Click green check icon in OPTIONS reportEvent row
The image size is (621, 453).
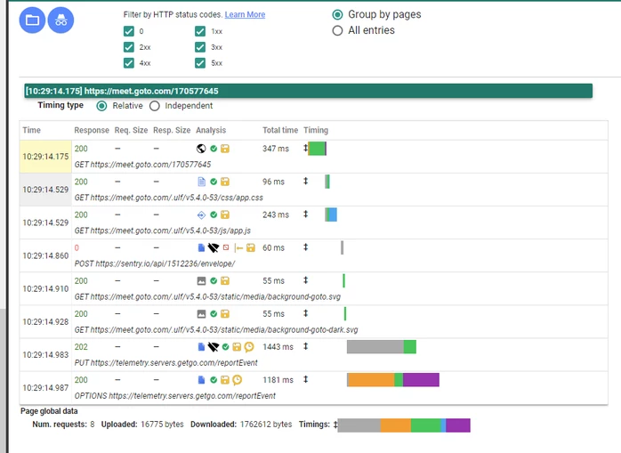(214, 380)
